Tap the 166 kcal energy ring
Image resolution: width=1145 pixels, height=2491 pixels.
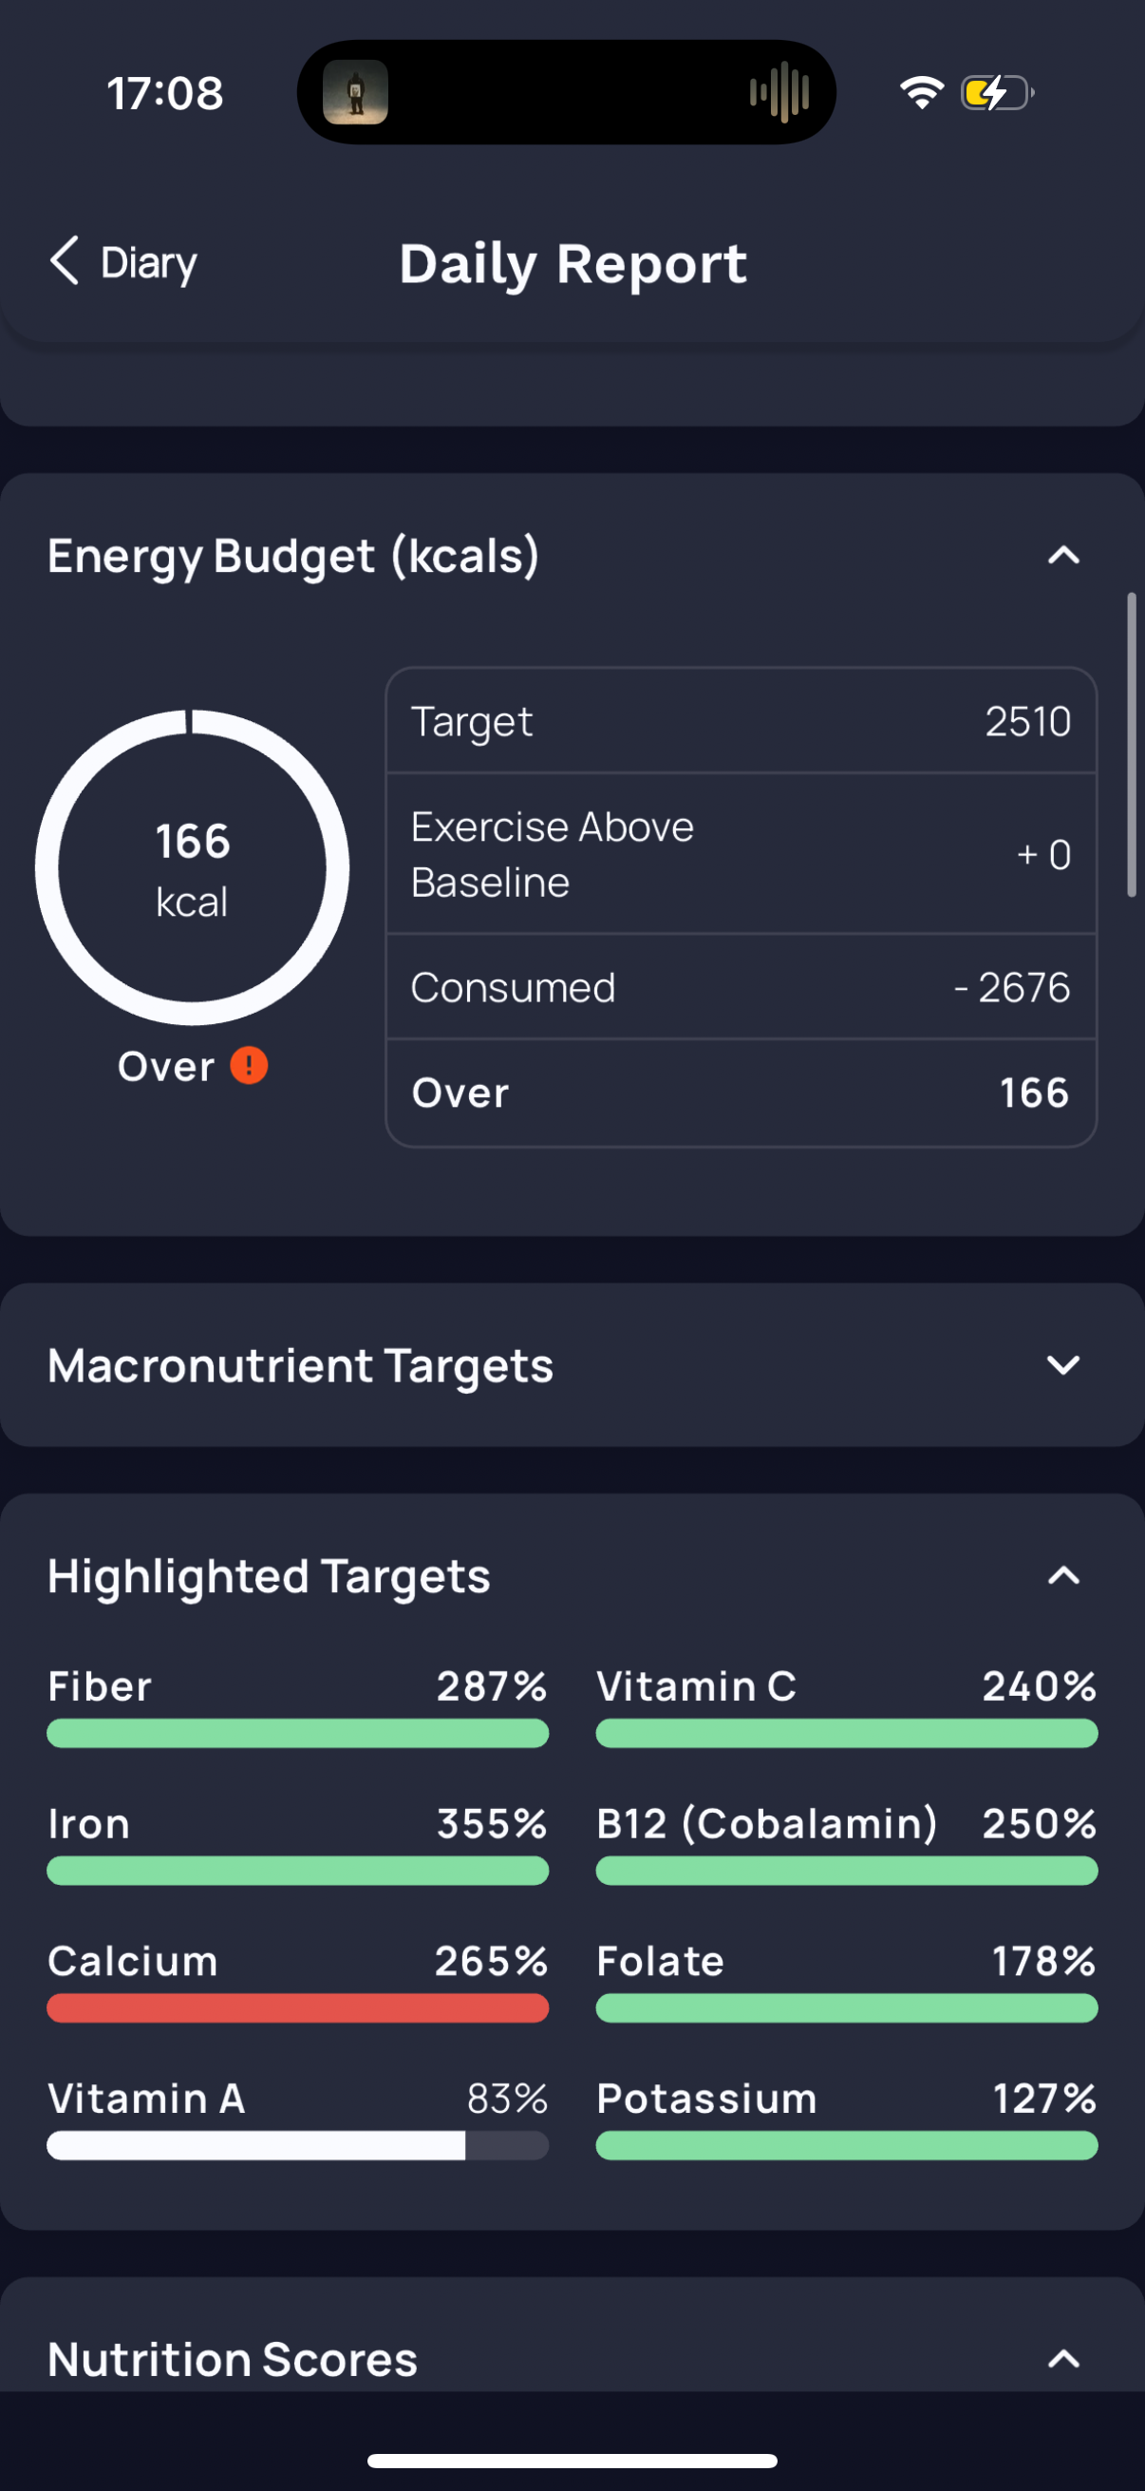pos(193,867)
